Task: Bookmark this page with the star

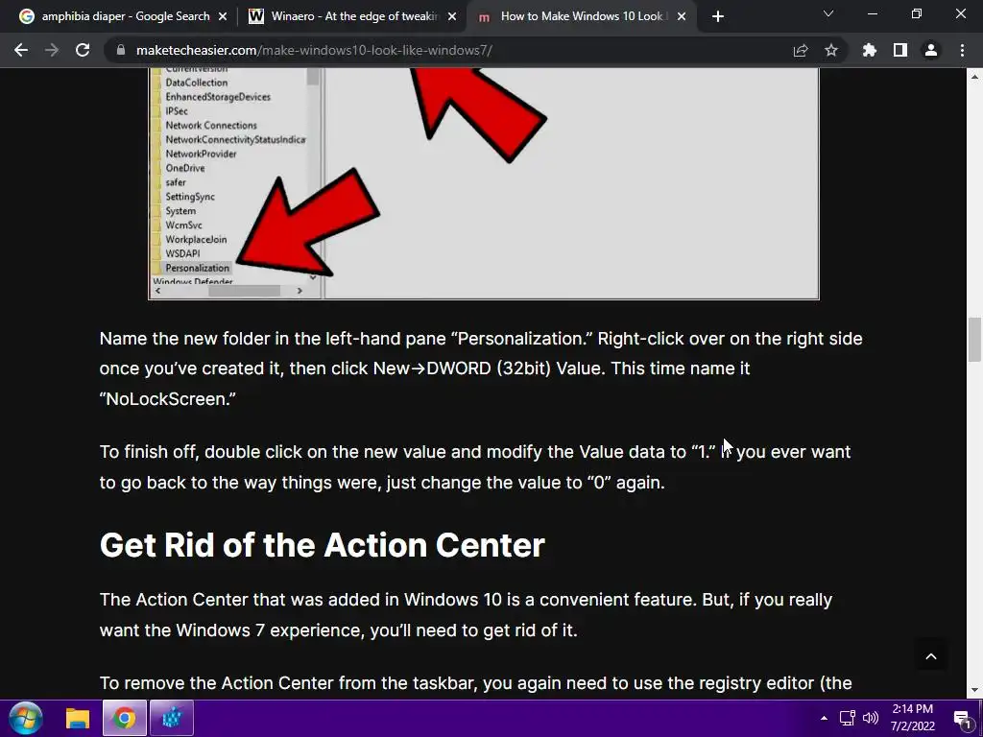Action: pos(831,50)
